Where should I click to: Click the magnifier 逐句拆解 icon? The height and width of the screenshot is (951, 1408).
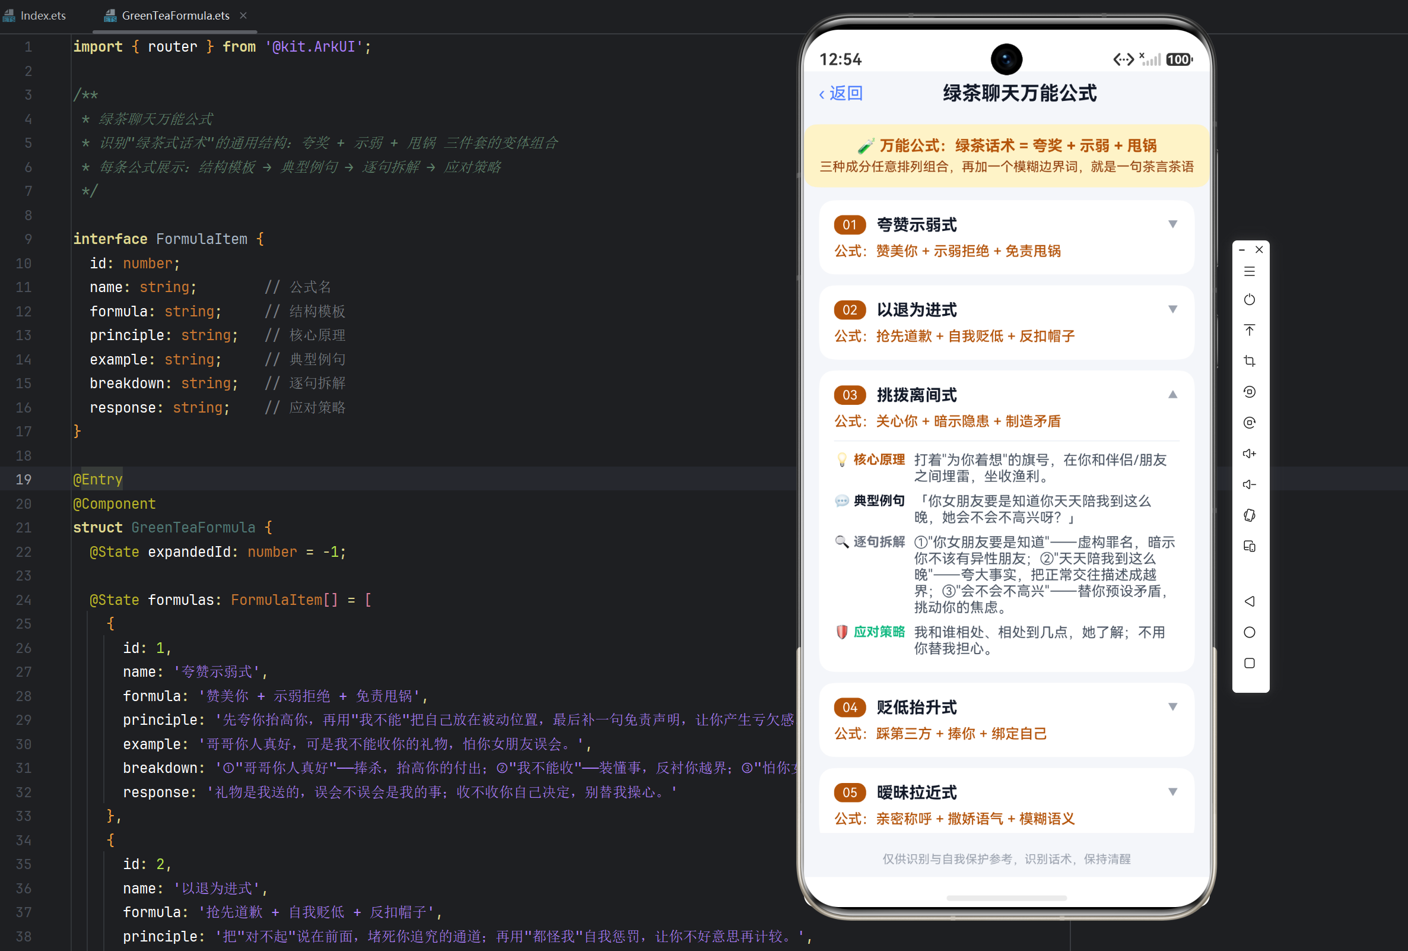pos(841,541)
